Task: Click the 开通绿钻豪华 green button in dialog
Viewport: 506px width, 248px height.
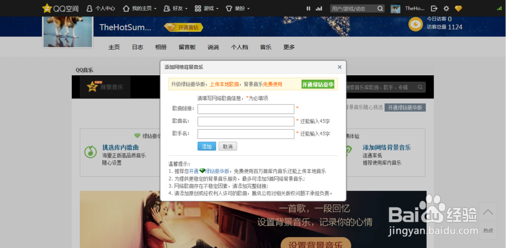Action: 318,84
